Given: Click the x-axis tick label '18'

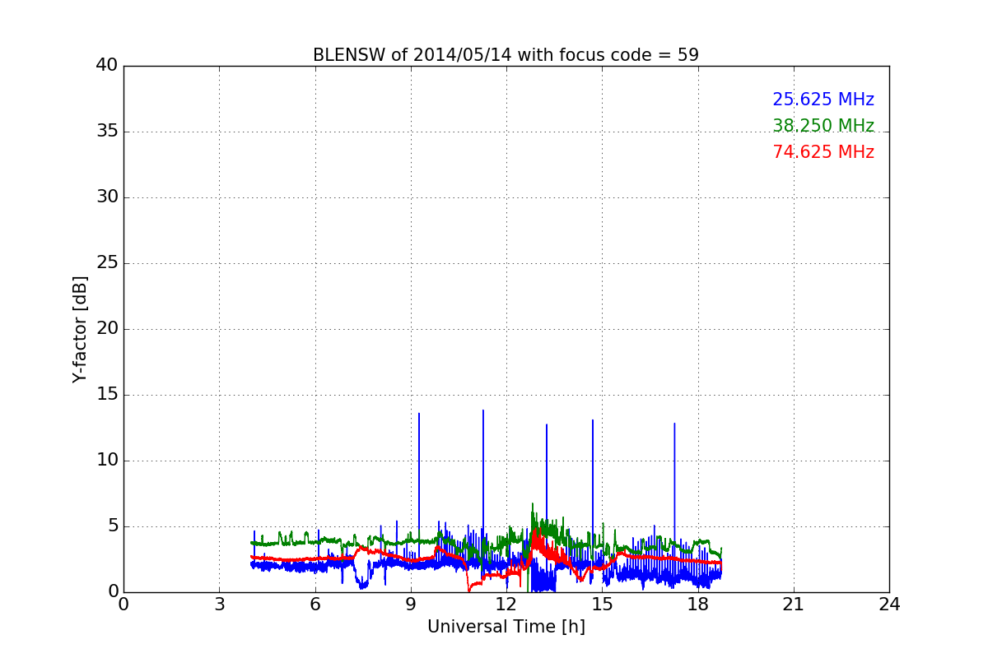Looking at the screenshot, I should click(698, 605).
